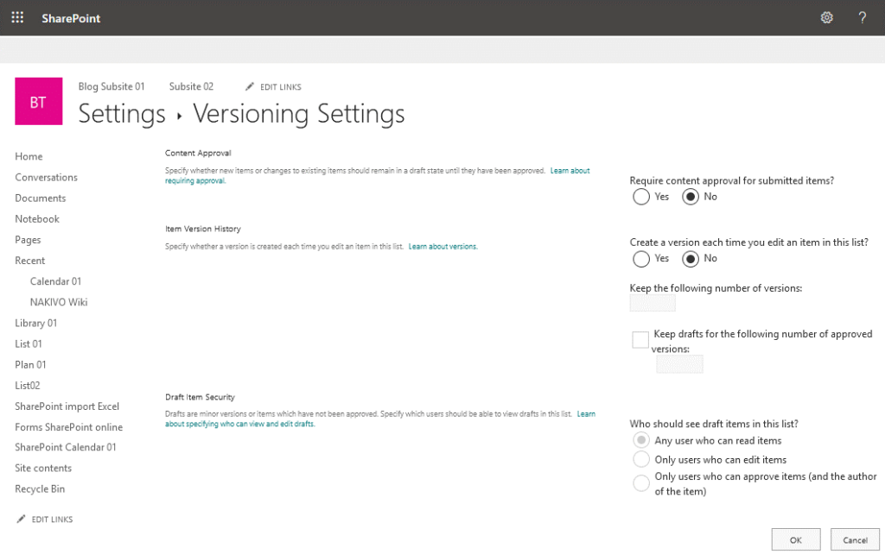Click the EDIT LINKS pencil in left sidebar

(44, 519)
